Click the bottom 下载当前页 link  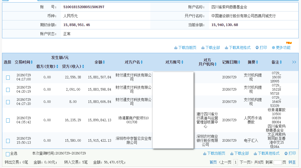click(x=214, y=153)
